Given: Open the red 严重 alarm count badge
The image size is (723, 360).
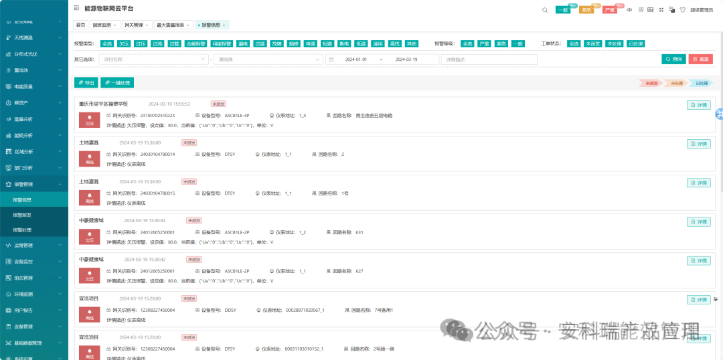Looking at the screenshot, I should click(x=609, y=10).
